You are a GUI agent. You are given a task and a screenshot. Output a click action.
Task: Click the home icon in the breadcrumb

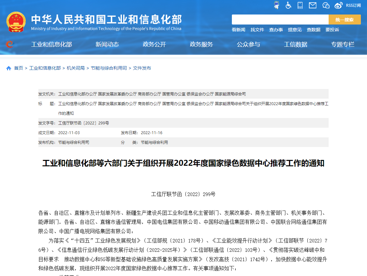tap(9, 68)
